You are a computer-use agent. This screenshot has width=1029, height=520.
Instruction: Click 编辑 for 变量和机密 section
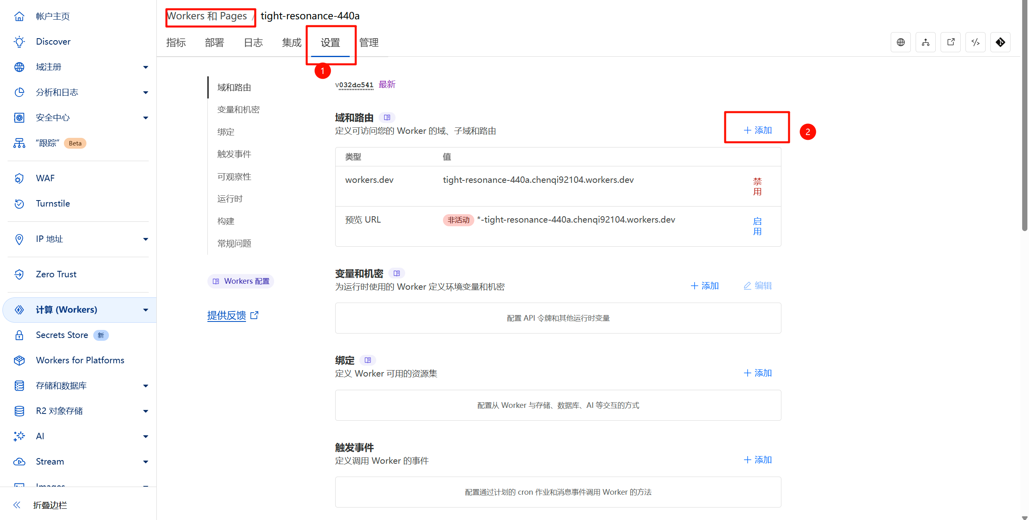pyautogui.click(x=758, y=286)
